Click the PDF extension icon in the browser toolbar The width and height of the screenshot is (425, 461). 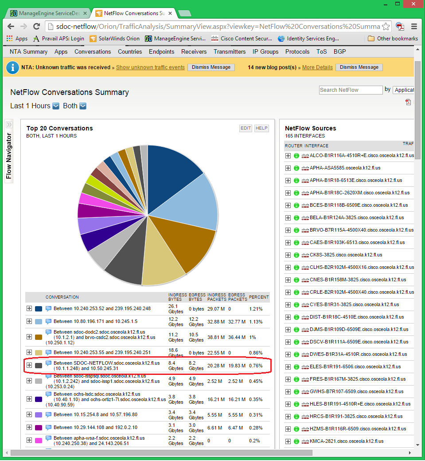tap(400, 27)
